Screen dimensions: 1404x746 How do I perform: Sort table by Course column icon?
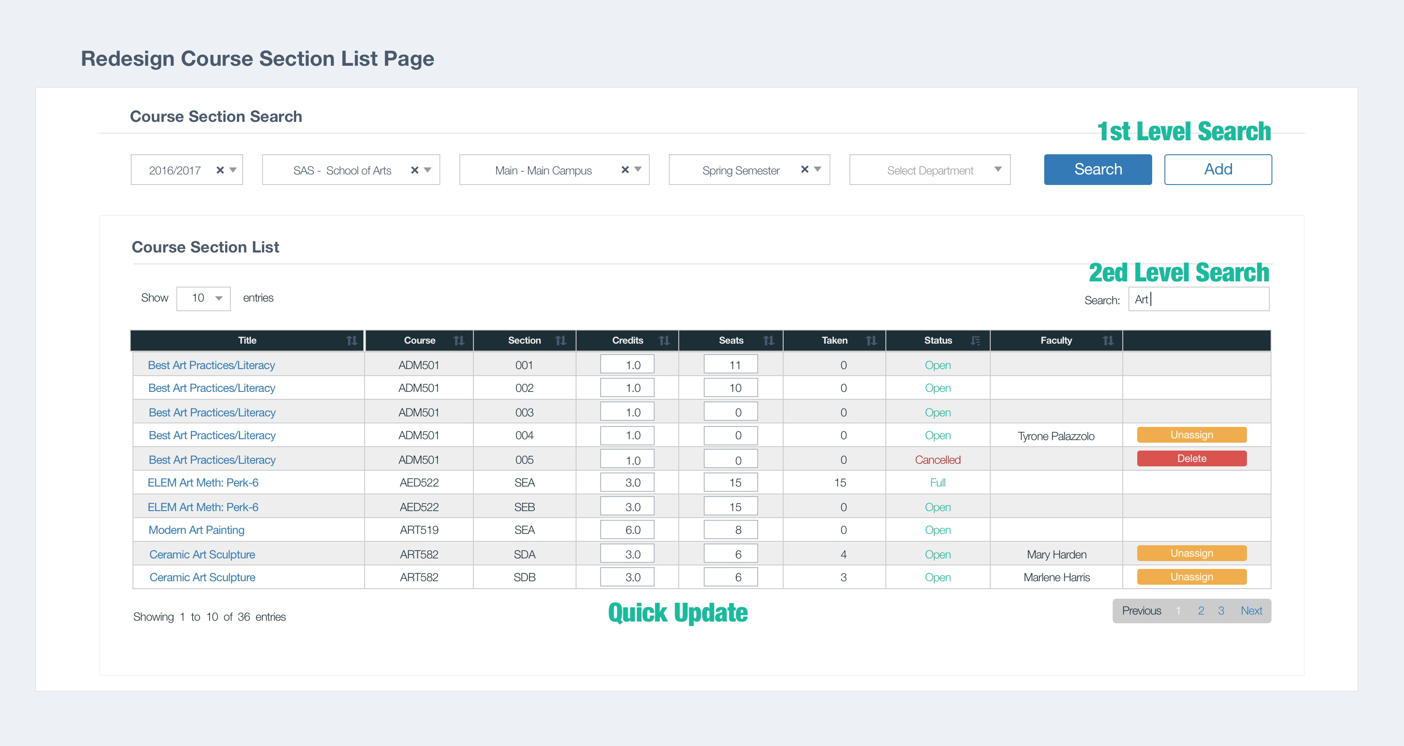coord(459,340)
